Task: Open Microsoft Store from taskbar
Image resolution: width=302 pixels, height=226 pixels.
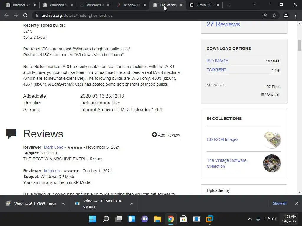Action: coord(183,219)
